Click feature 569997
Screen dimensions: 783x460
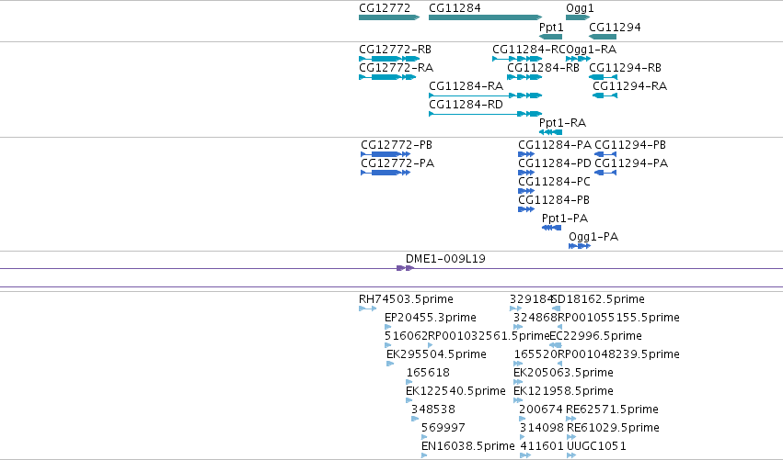(x=424, y=438)
